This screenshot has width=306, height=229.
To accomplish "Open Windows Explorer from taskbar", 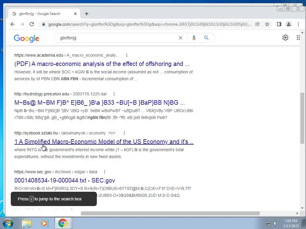I will [27, 223].
